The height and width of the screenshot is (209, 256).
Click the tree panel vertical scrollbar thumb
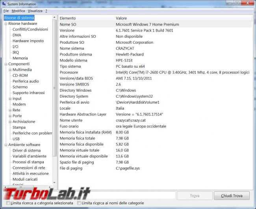pyautogui.click(x=54, y=88)
